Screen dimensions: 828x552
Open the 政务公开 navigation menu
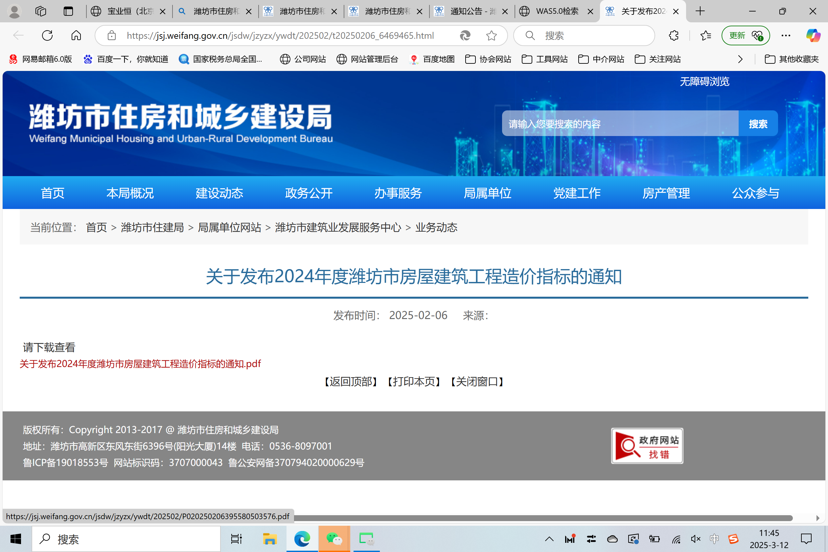tap(309, 193)
